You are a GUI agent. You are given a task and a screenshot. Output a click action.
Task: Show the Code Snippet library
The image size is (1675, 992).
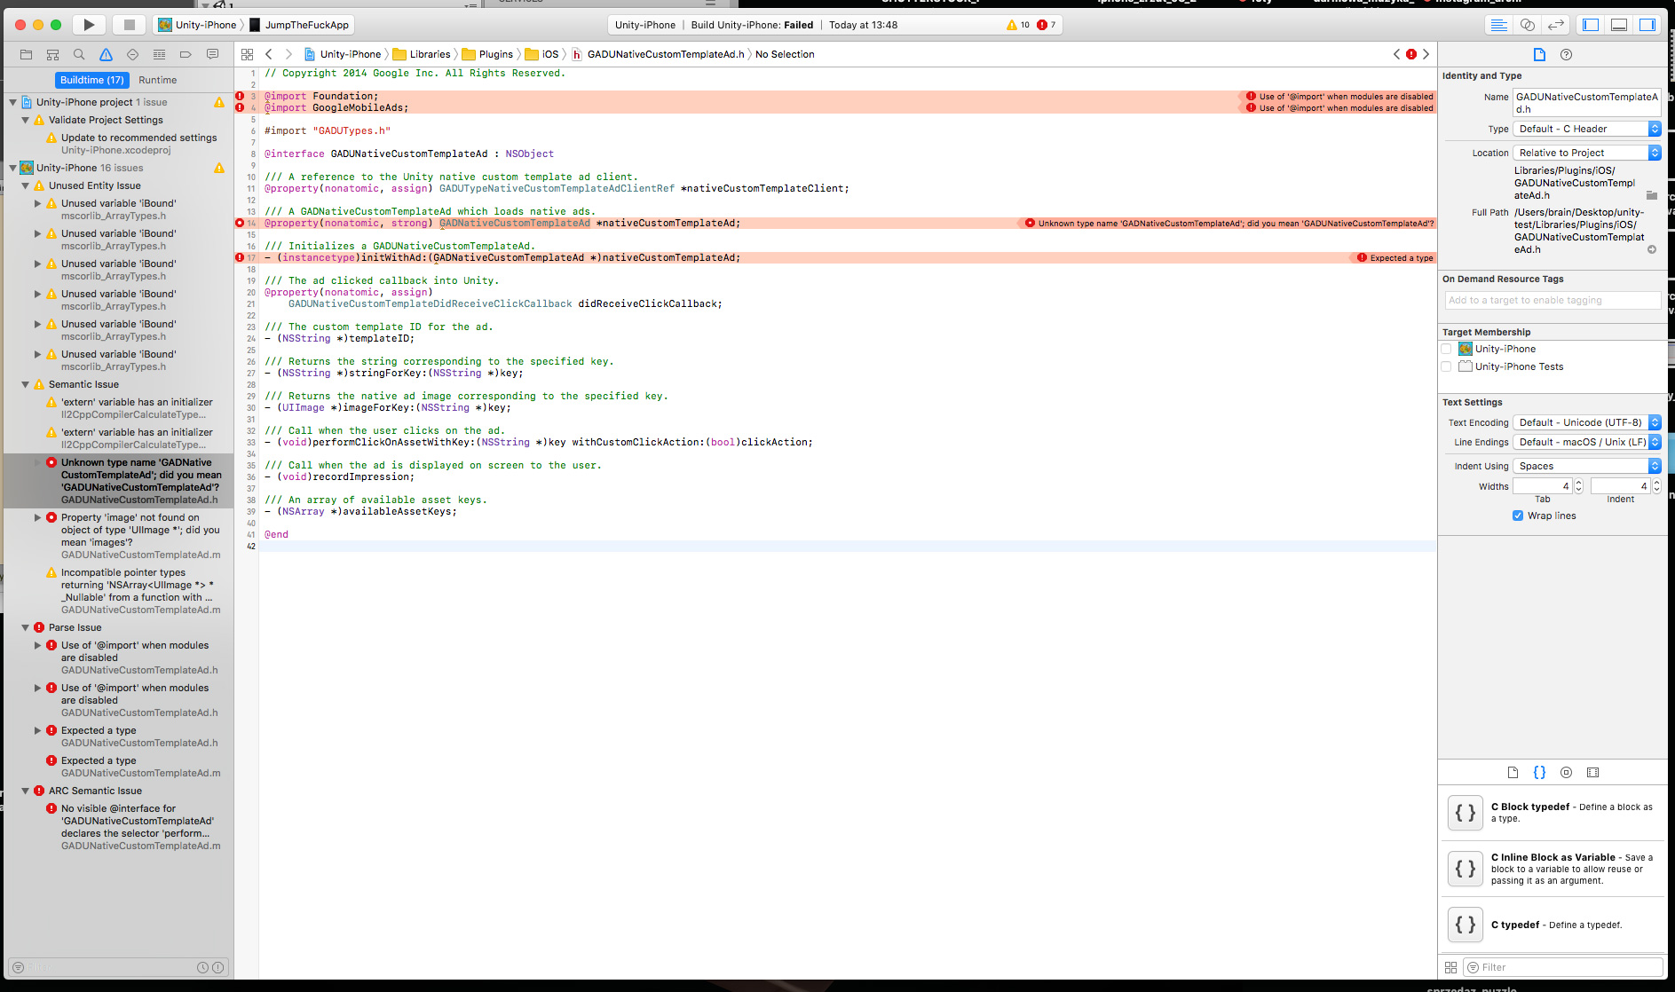[1539, 772]
